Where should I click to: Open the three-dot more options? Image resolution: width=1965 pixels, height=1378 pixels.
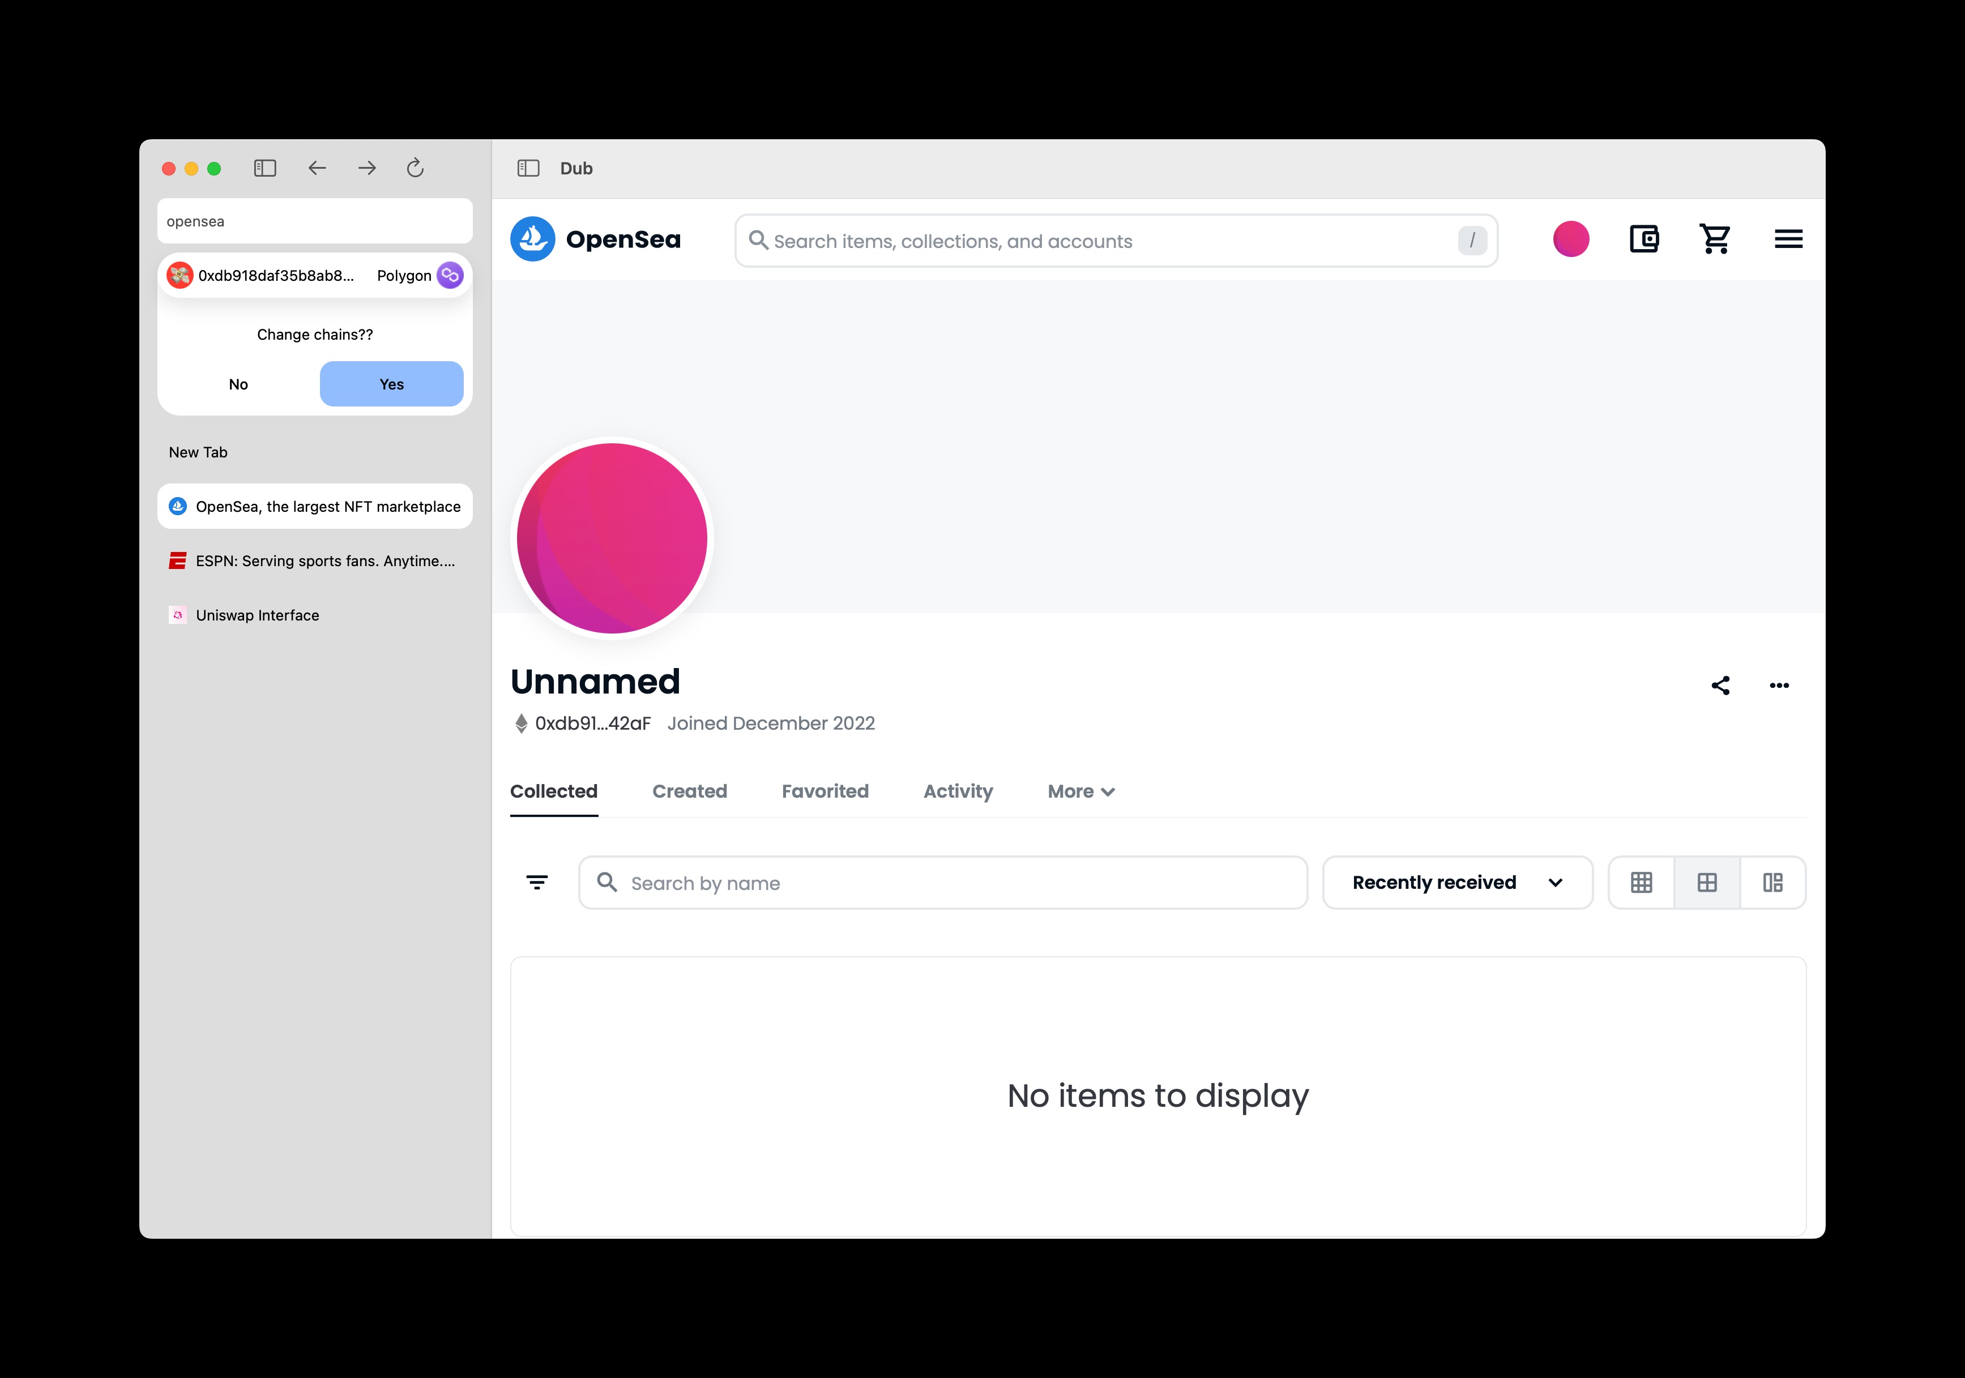tap(1779, 685)
